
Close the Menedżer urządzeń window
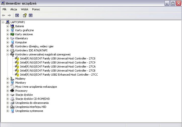(178, 3)
